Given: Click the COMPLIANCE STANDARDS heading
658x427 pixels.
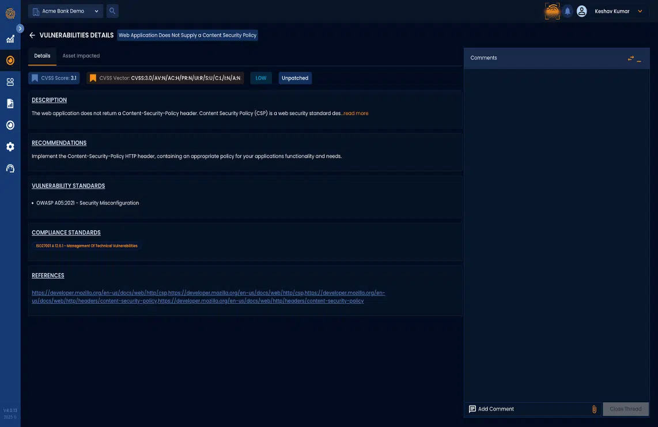Looking at the screenshot, I should click(x=66, y=232).
